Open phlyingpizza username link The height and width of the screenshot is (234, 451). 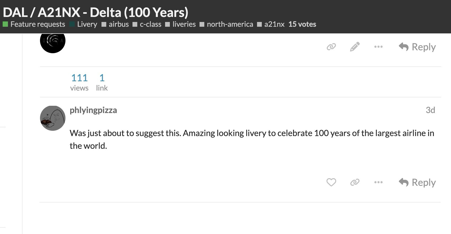(x=93, y=110)
